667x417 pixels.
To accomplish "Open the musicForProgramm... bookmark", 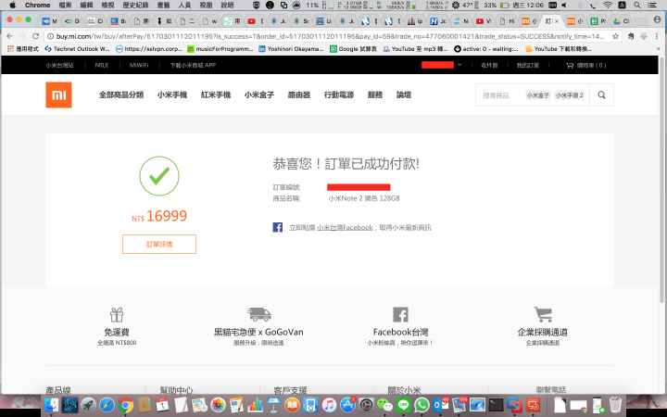I will click(x=220, y=49).
